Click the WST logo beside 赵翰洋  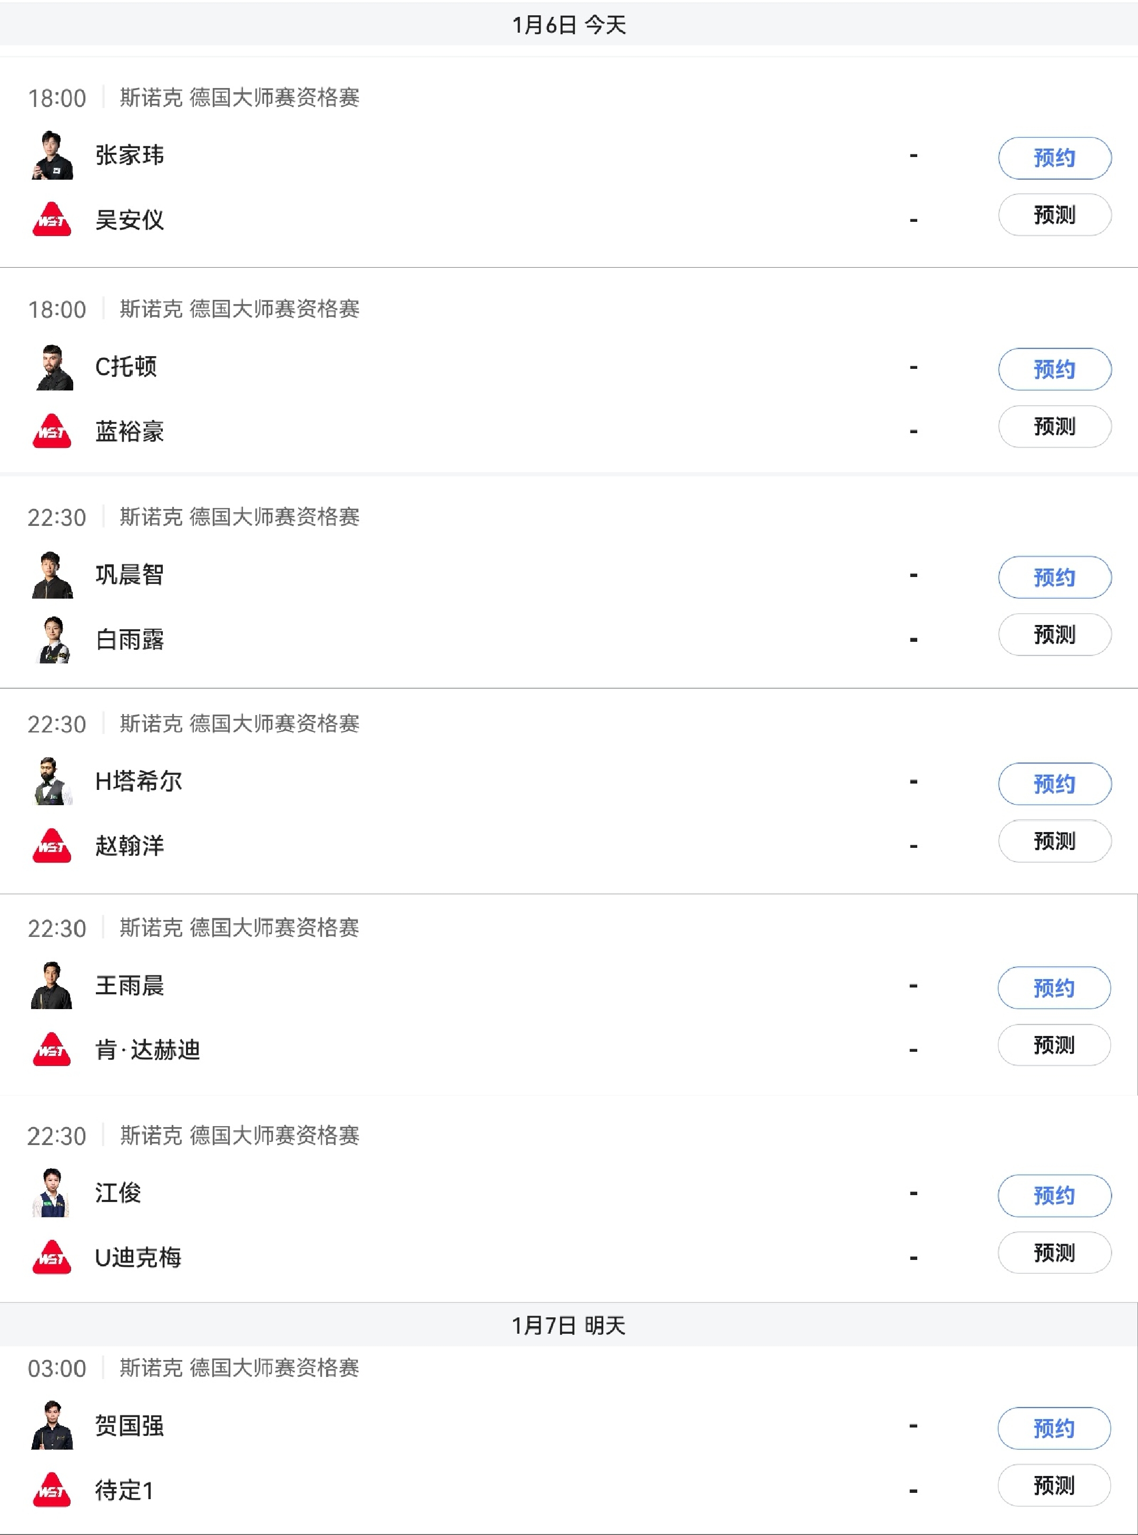[52, 845]
